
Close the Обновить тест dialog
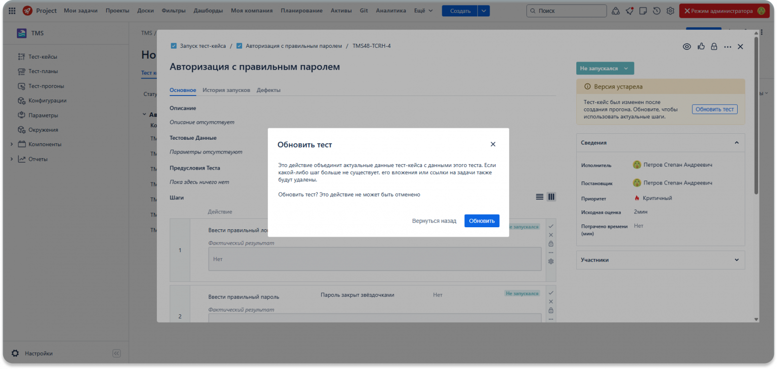(493, 144)
